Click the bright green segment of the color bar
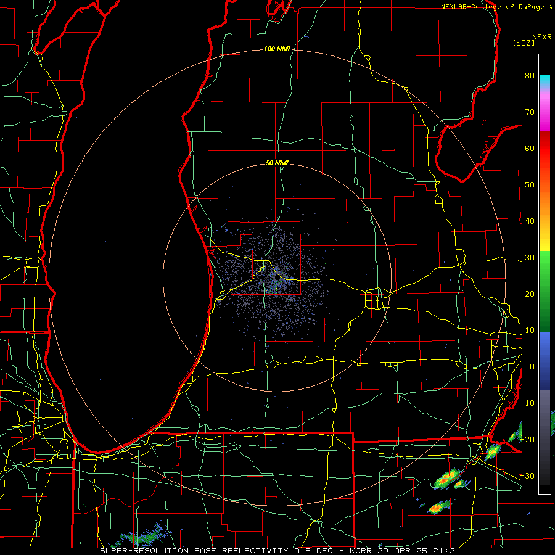 [x=545, y=262]
